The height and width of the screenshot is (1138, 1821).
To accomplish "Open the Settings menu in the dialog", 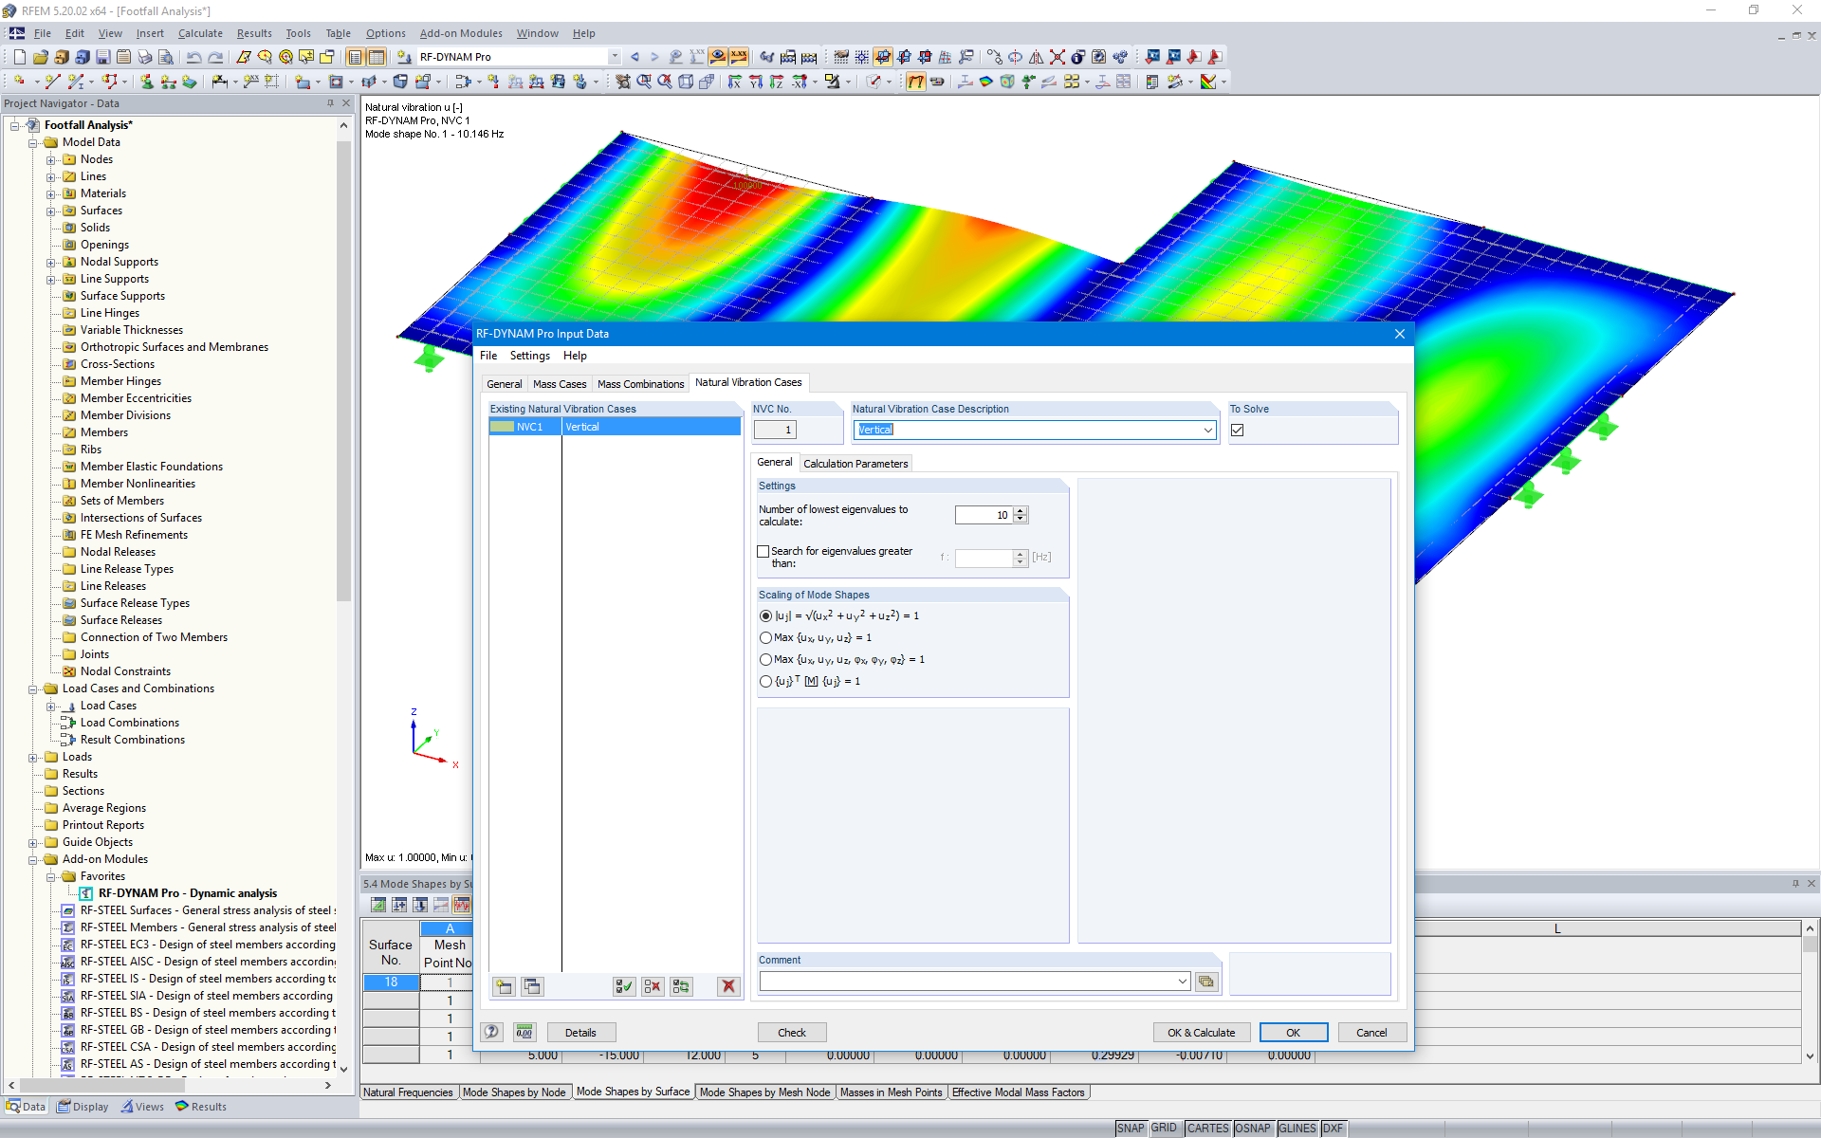I will click(x=529, y=356).
